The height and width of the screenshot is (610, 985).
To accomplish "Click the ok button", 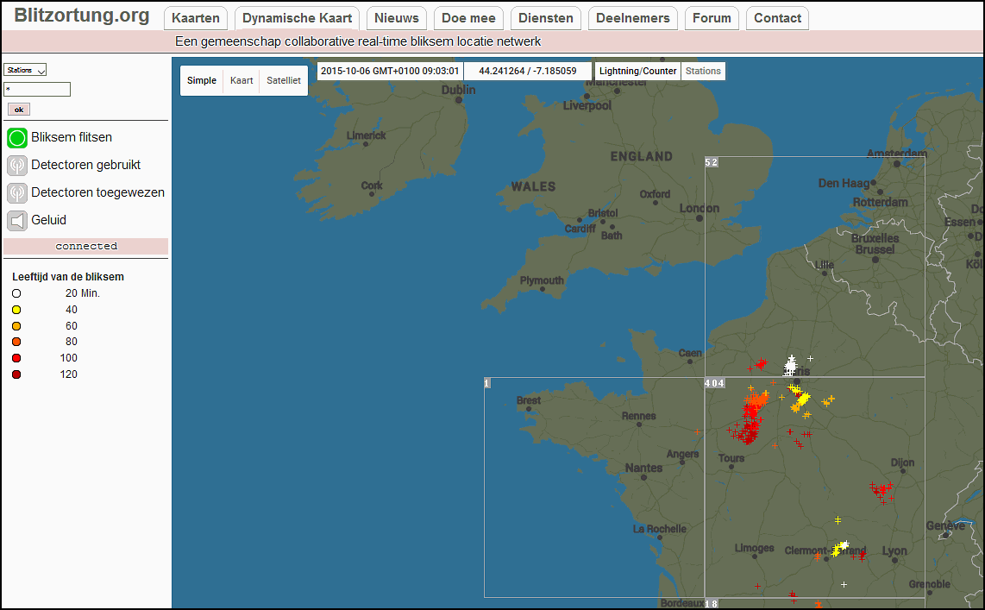I will [x=19, y=110].
